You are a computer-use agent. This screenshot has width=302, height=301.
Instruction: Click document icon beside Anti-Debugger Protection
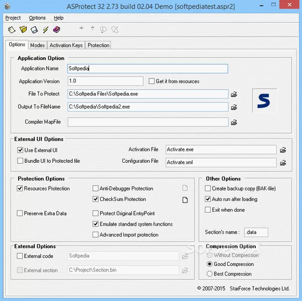pyautogui.click(x=185, y=188)
